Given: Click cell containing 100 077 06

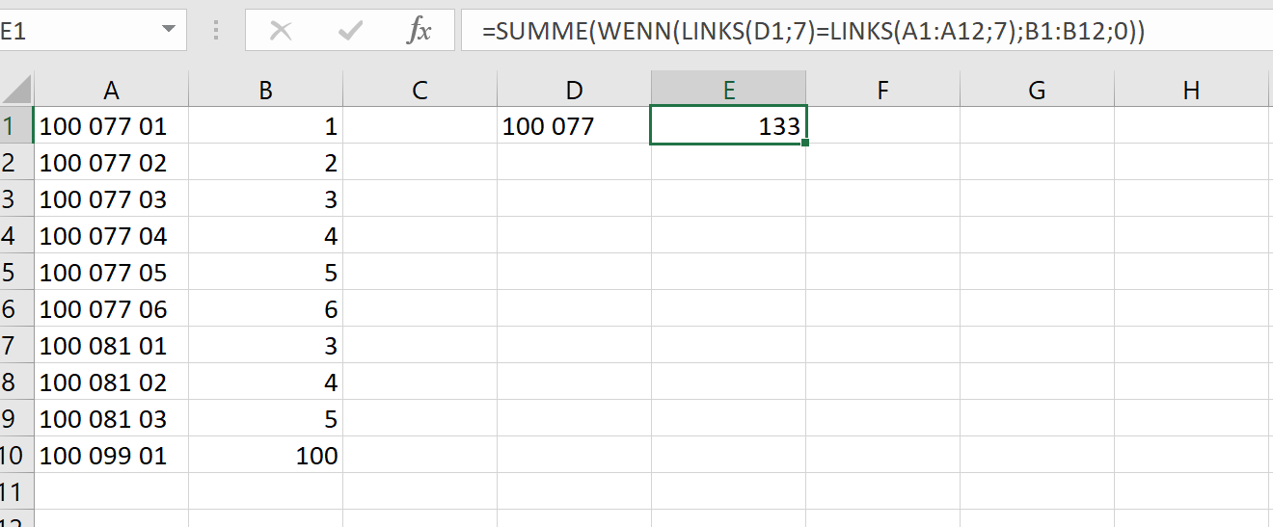Looking at the screenshot, I should pyautogui.click(x=112, y=309).
